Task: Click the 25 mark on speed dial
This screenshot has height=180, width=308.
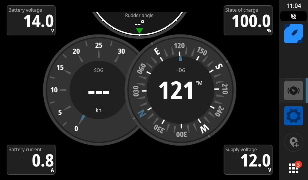Action: (x=99, y=46)
